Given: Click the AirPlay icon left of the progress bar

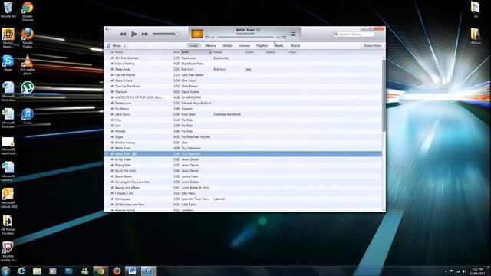Looking at the screenshot, I should [206, 38].
